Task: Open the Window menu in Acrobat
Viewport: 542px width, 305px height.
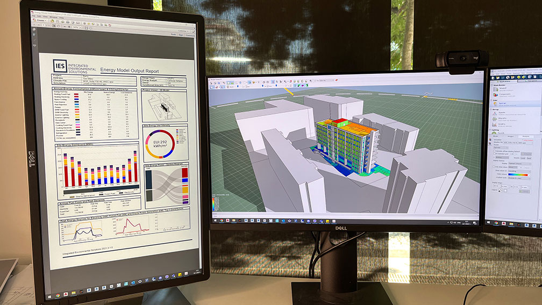Action: click(x=53, y=17)
